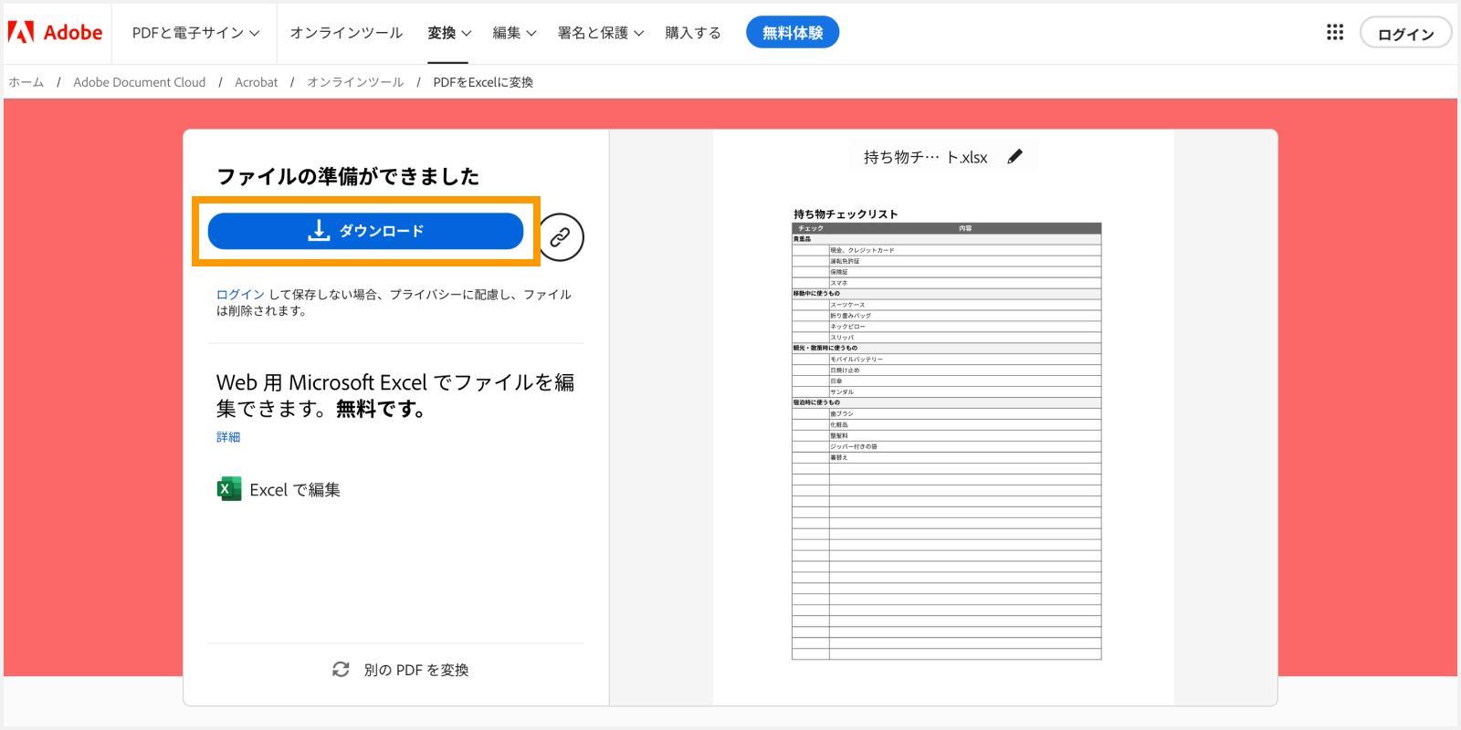Screen dimensions: 1461x730
Task: Go to ホーム breadcrumb
Action: (26, 82)
